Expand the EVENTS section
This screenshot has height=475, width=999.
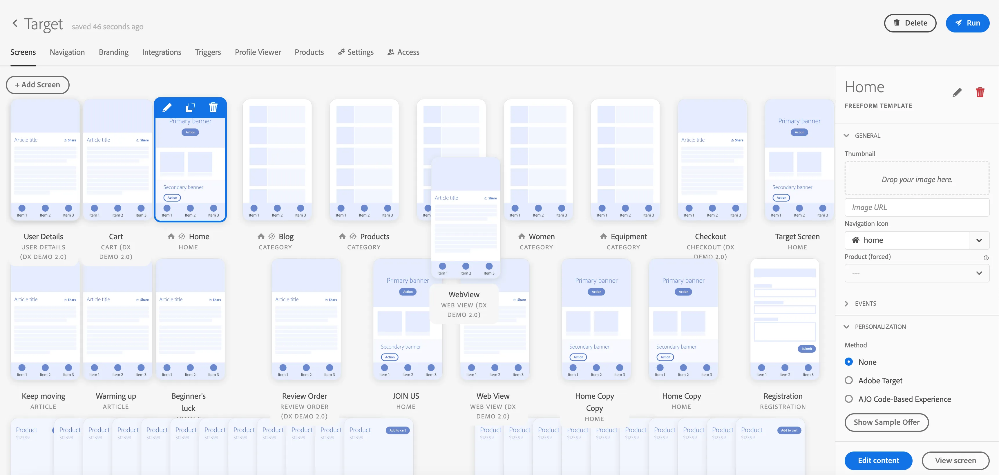846,304
